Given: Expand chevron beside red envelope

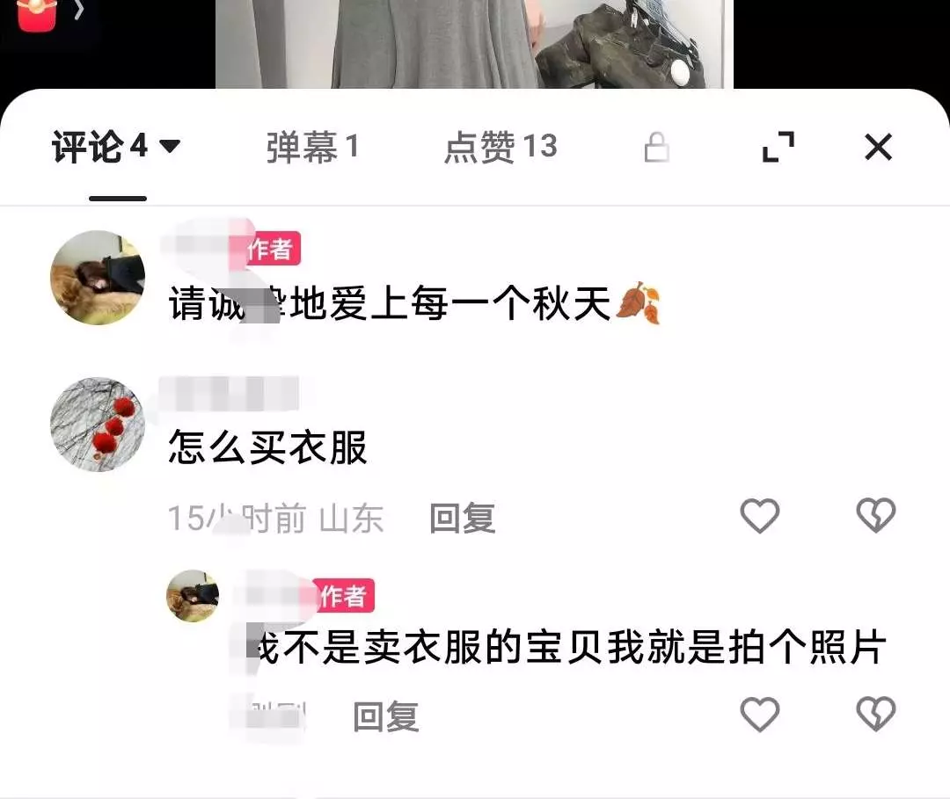Looking at the screenshot, I should coord(78,9).
